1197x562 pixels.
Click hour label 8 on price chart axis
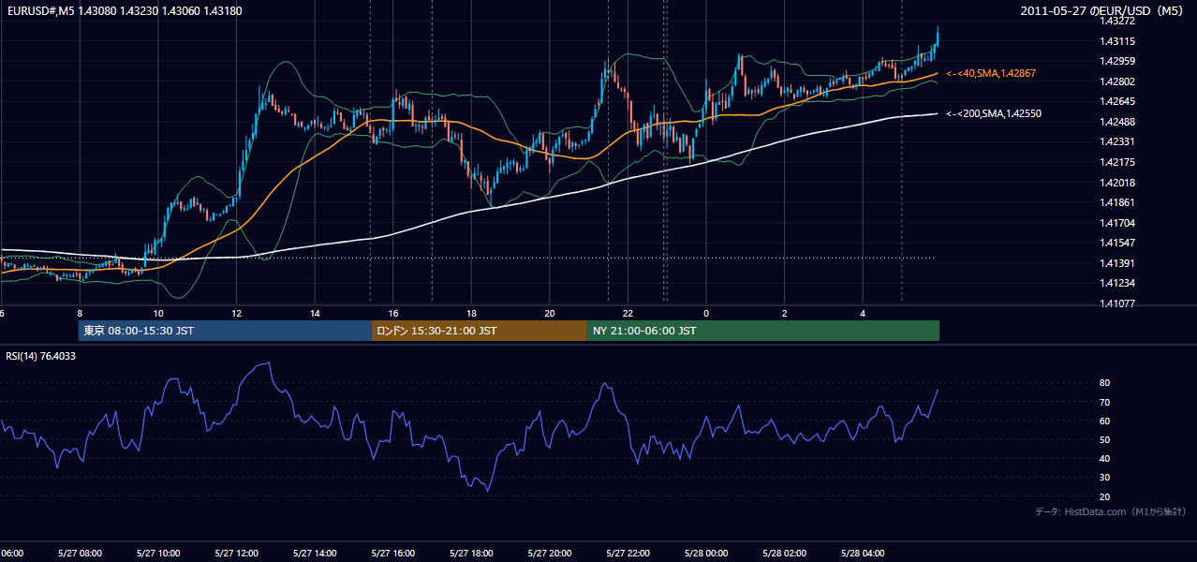(80, 313)
